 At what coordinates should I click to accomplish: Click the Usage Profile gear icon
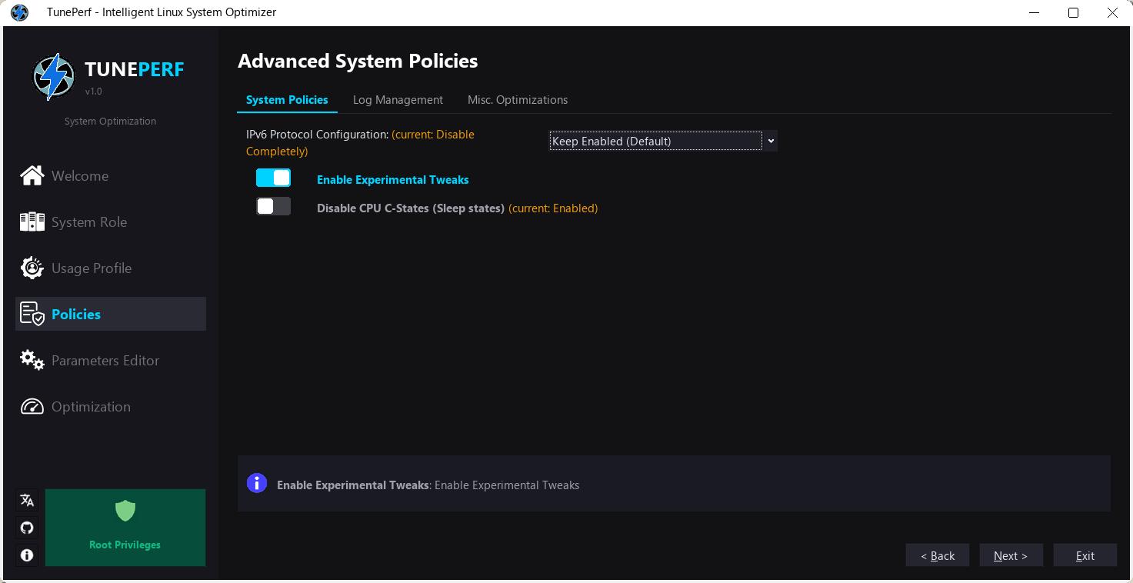[x=32, y=268]
